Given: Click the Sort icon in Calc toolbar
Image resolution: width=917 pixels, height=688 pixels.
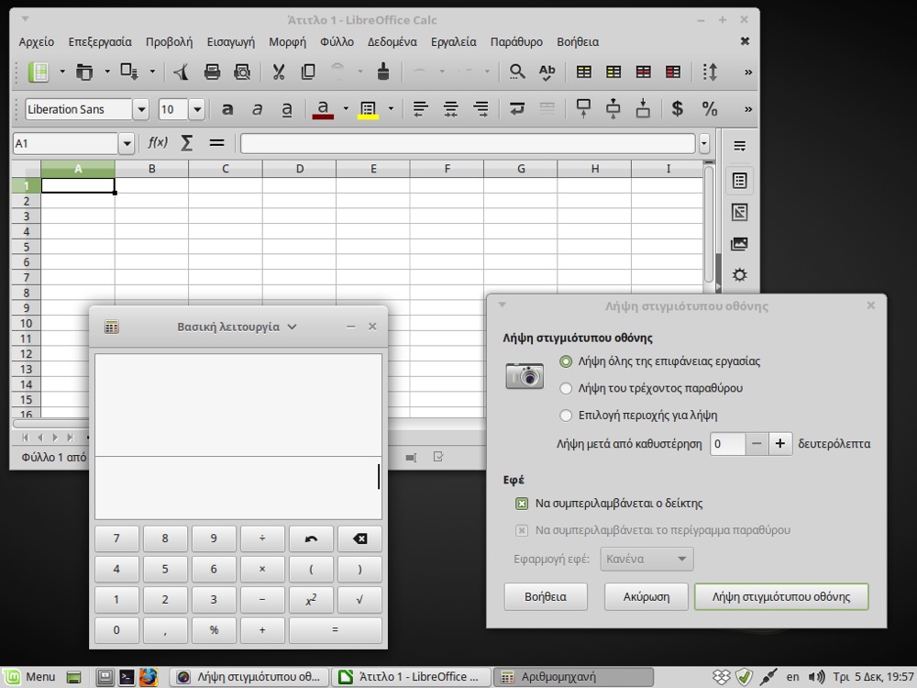Looking at the screenshot, I should point(710,72).
